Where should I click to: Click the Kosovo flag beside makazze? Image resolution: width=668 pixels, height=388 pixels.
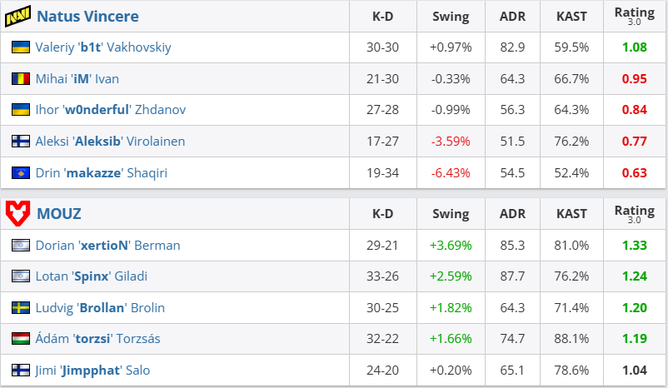coord(21,173)
